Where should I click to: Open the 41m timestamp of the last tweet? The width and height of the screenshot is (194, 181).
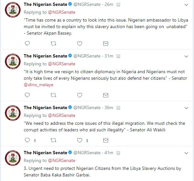[x=109, y=153]
